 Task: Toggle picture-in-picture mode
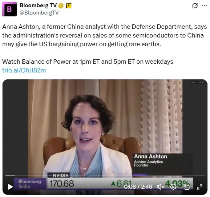186,187
